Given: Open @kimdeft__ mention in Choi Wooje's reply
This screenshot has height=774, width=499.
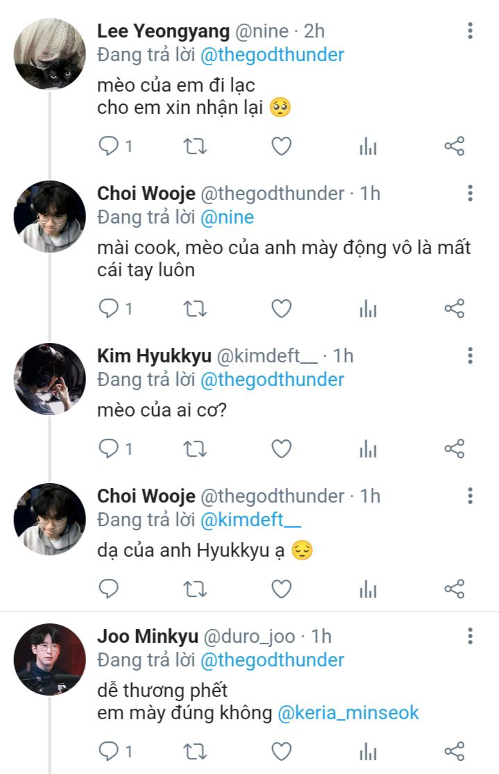Looking at the screenshot, I should tap(251, 521).
